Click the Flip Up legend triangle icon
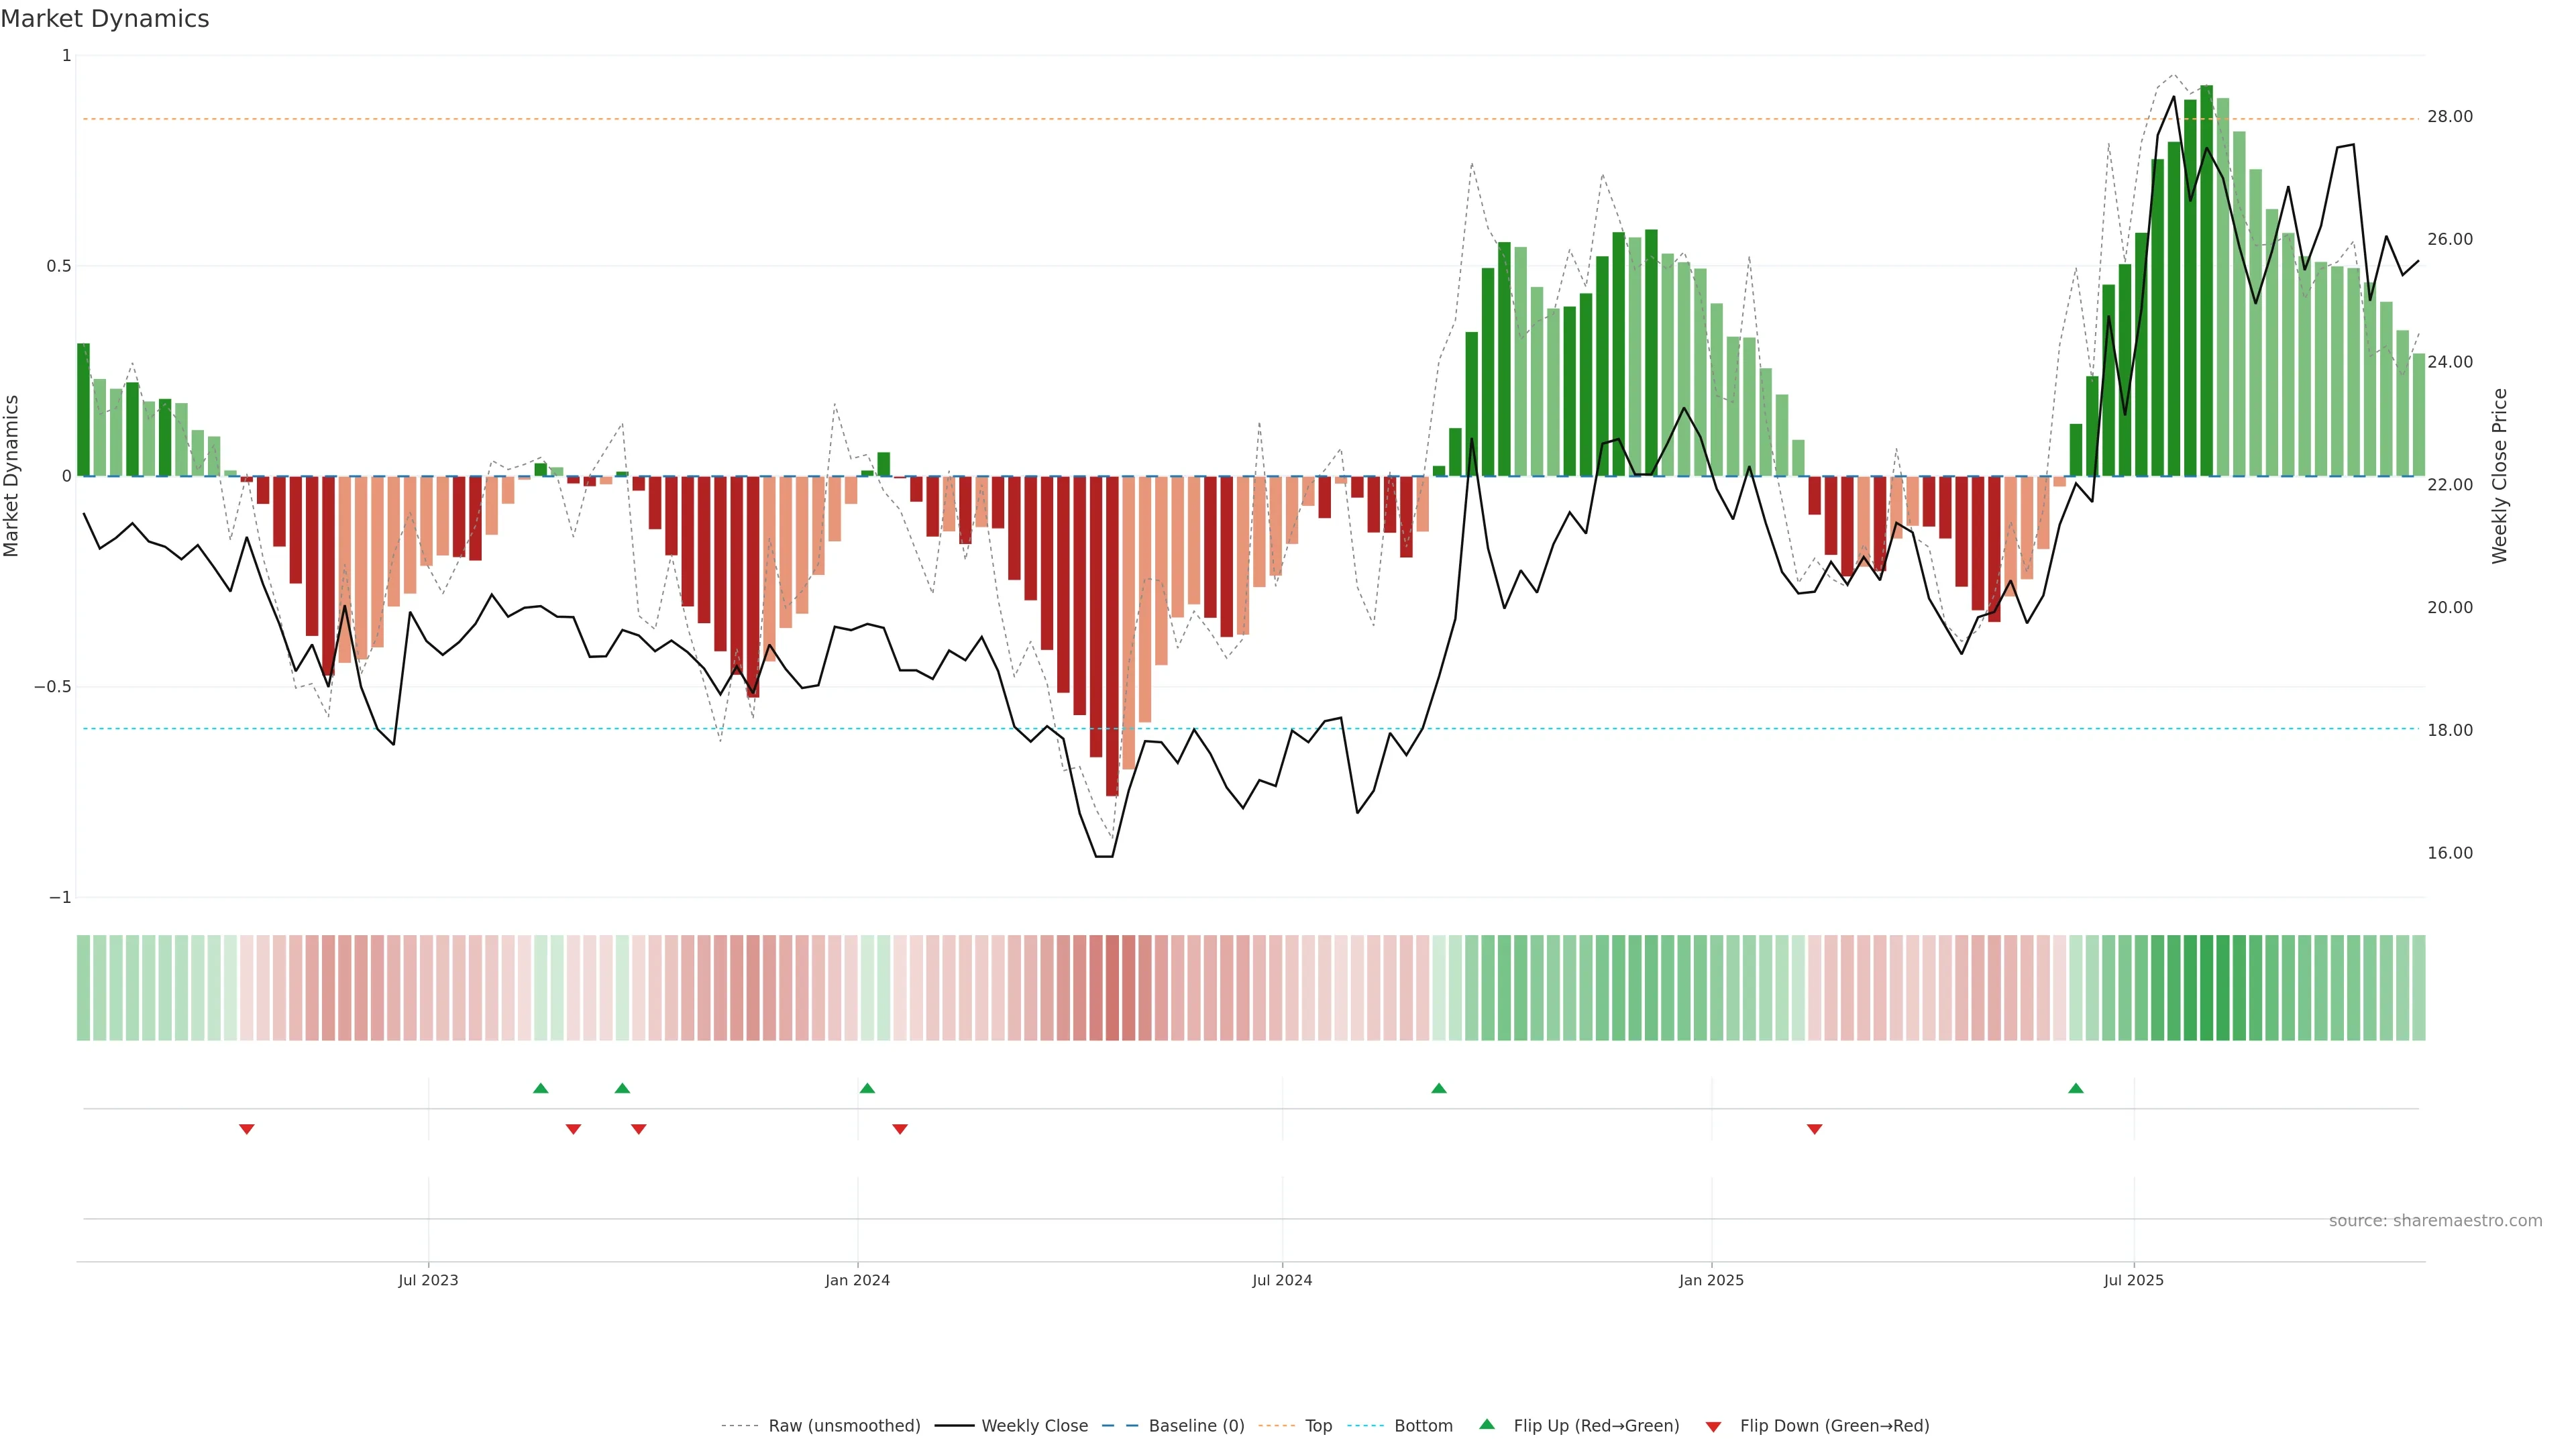 tap(1487, 1424)
